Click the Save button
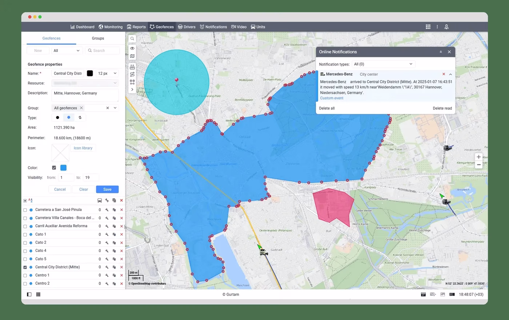Viewport: 509px width, 320px height. click(107, 189)
